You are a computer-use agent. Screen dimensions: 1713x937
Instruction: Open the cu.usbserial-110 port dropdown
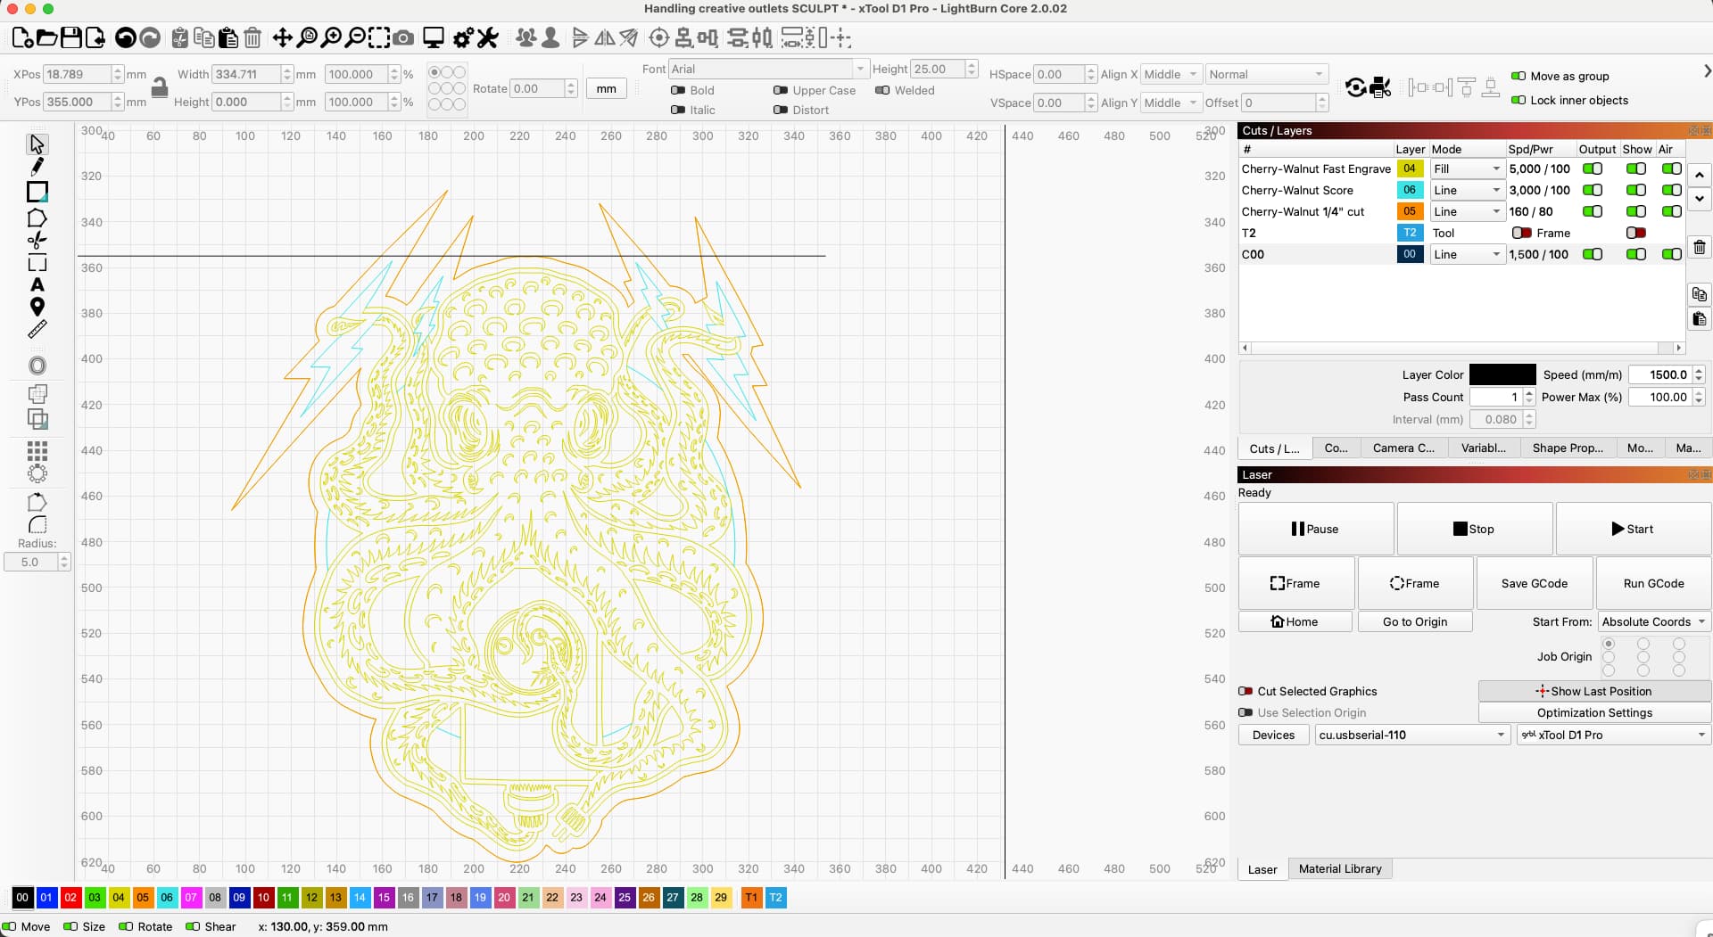(x=1411, y=735)
